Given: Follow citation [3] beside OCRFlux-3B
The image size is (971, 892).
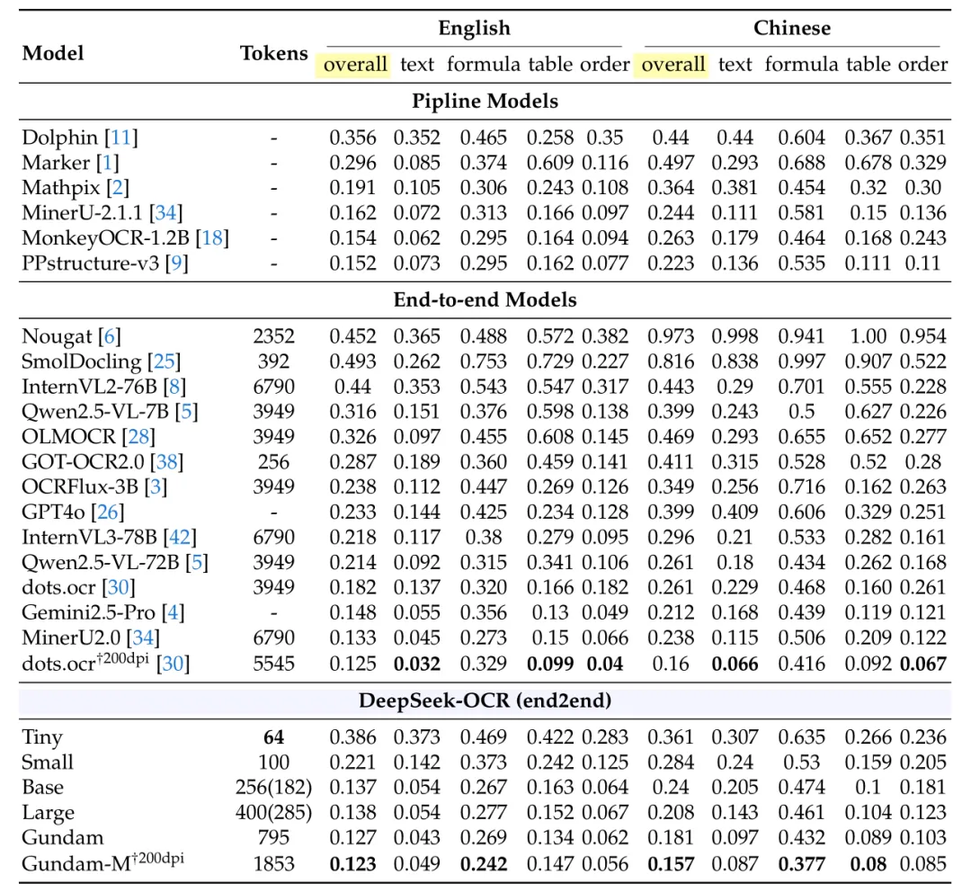Looking at the screenshot, I should [x=156, y=486].
